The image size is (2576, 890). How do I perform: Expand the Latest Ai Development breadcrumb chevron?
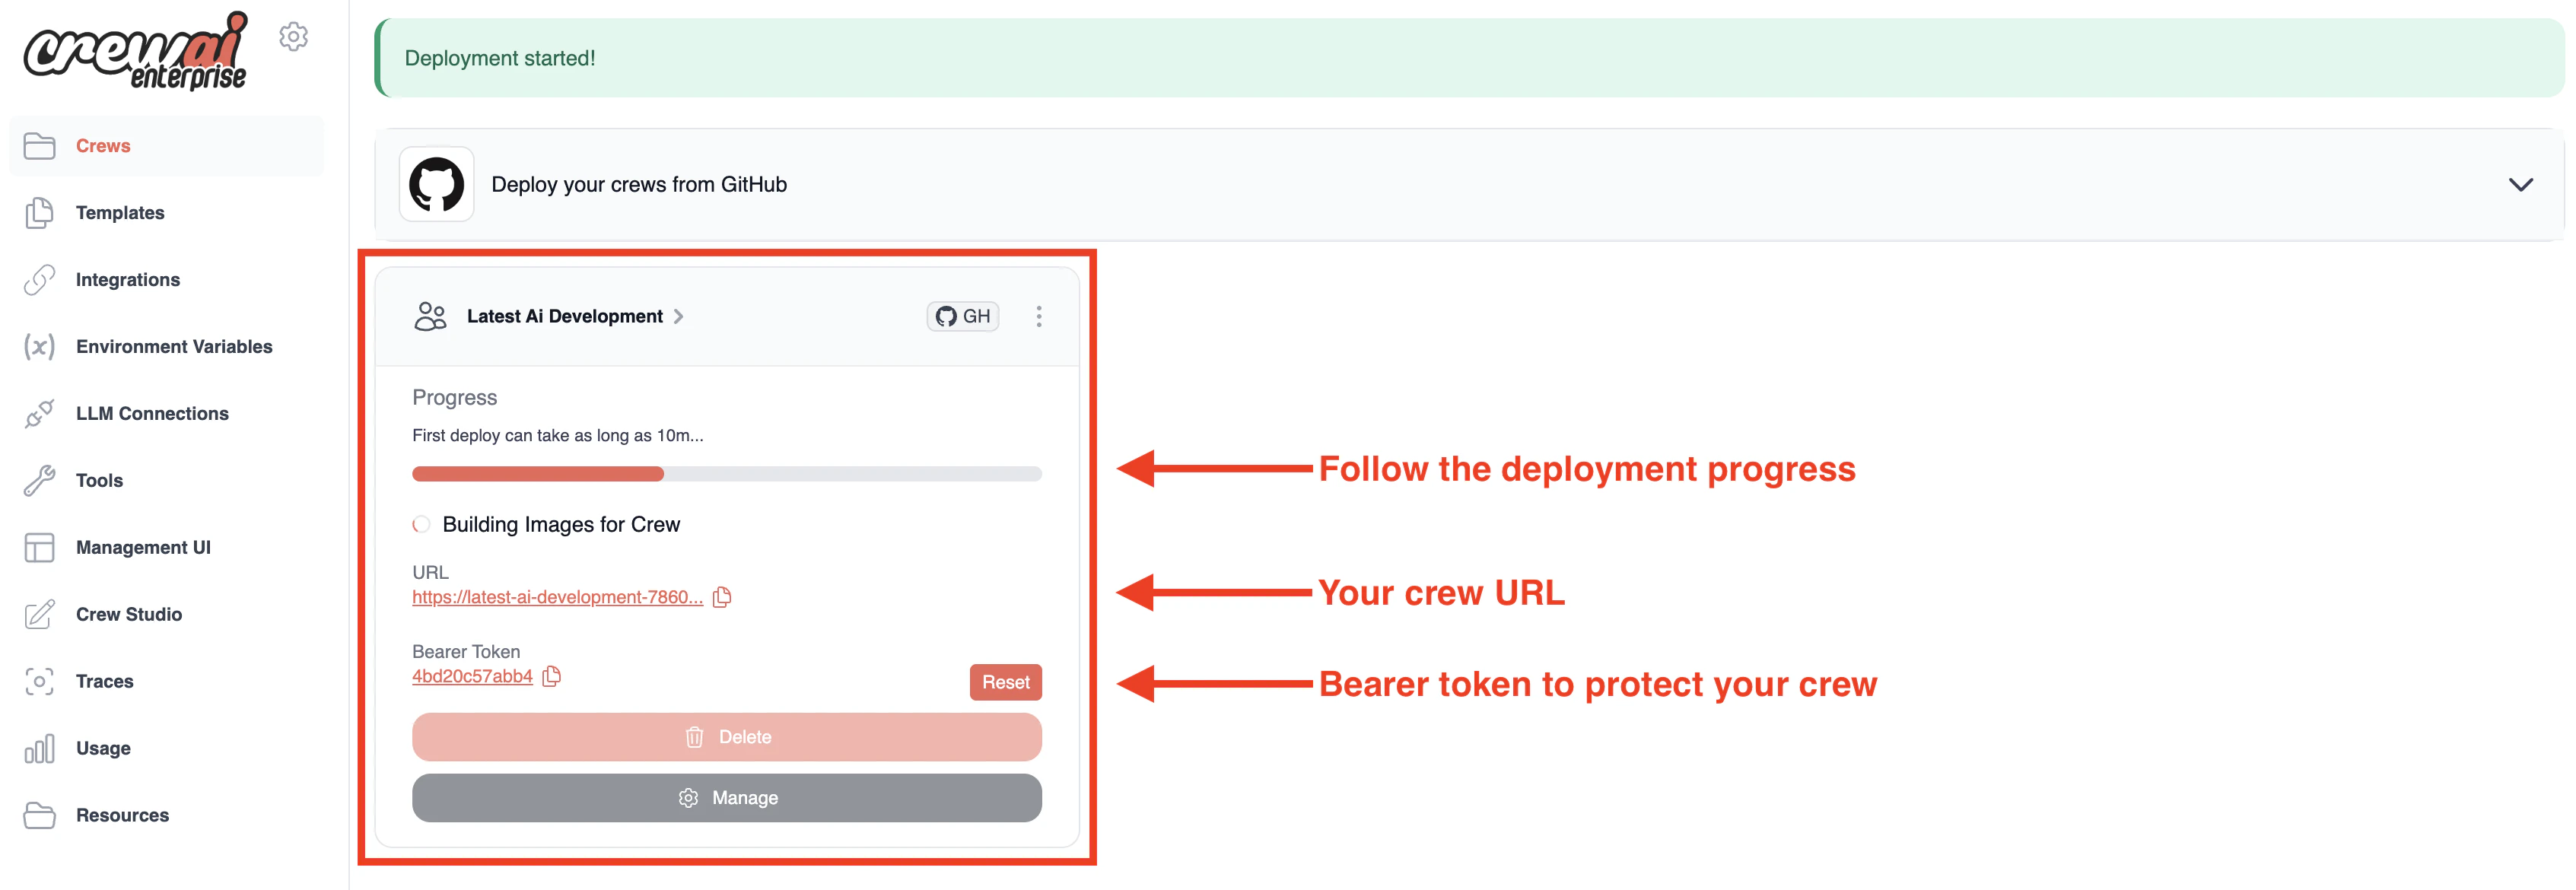click(679, 316)
